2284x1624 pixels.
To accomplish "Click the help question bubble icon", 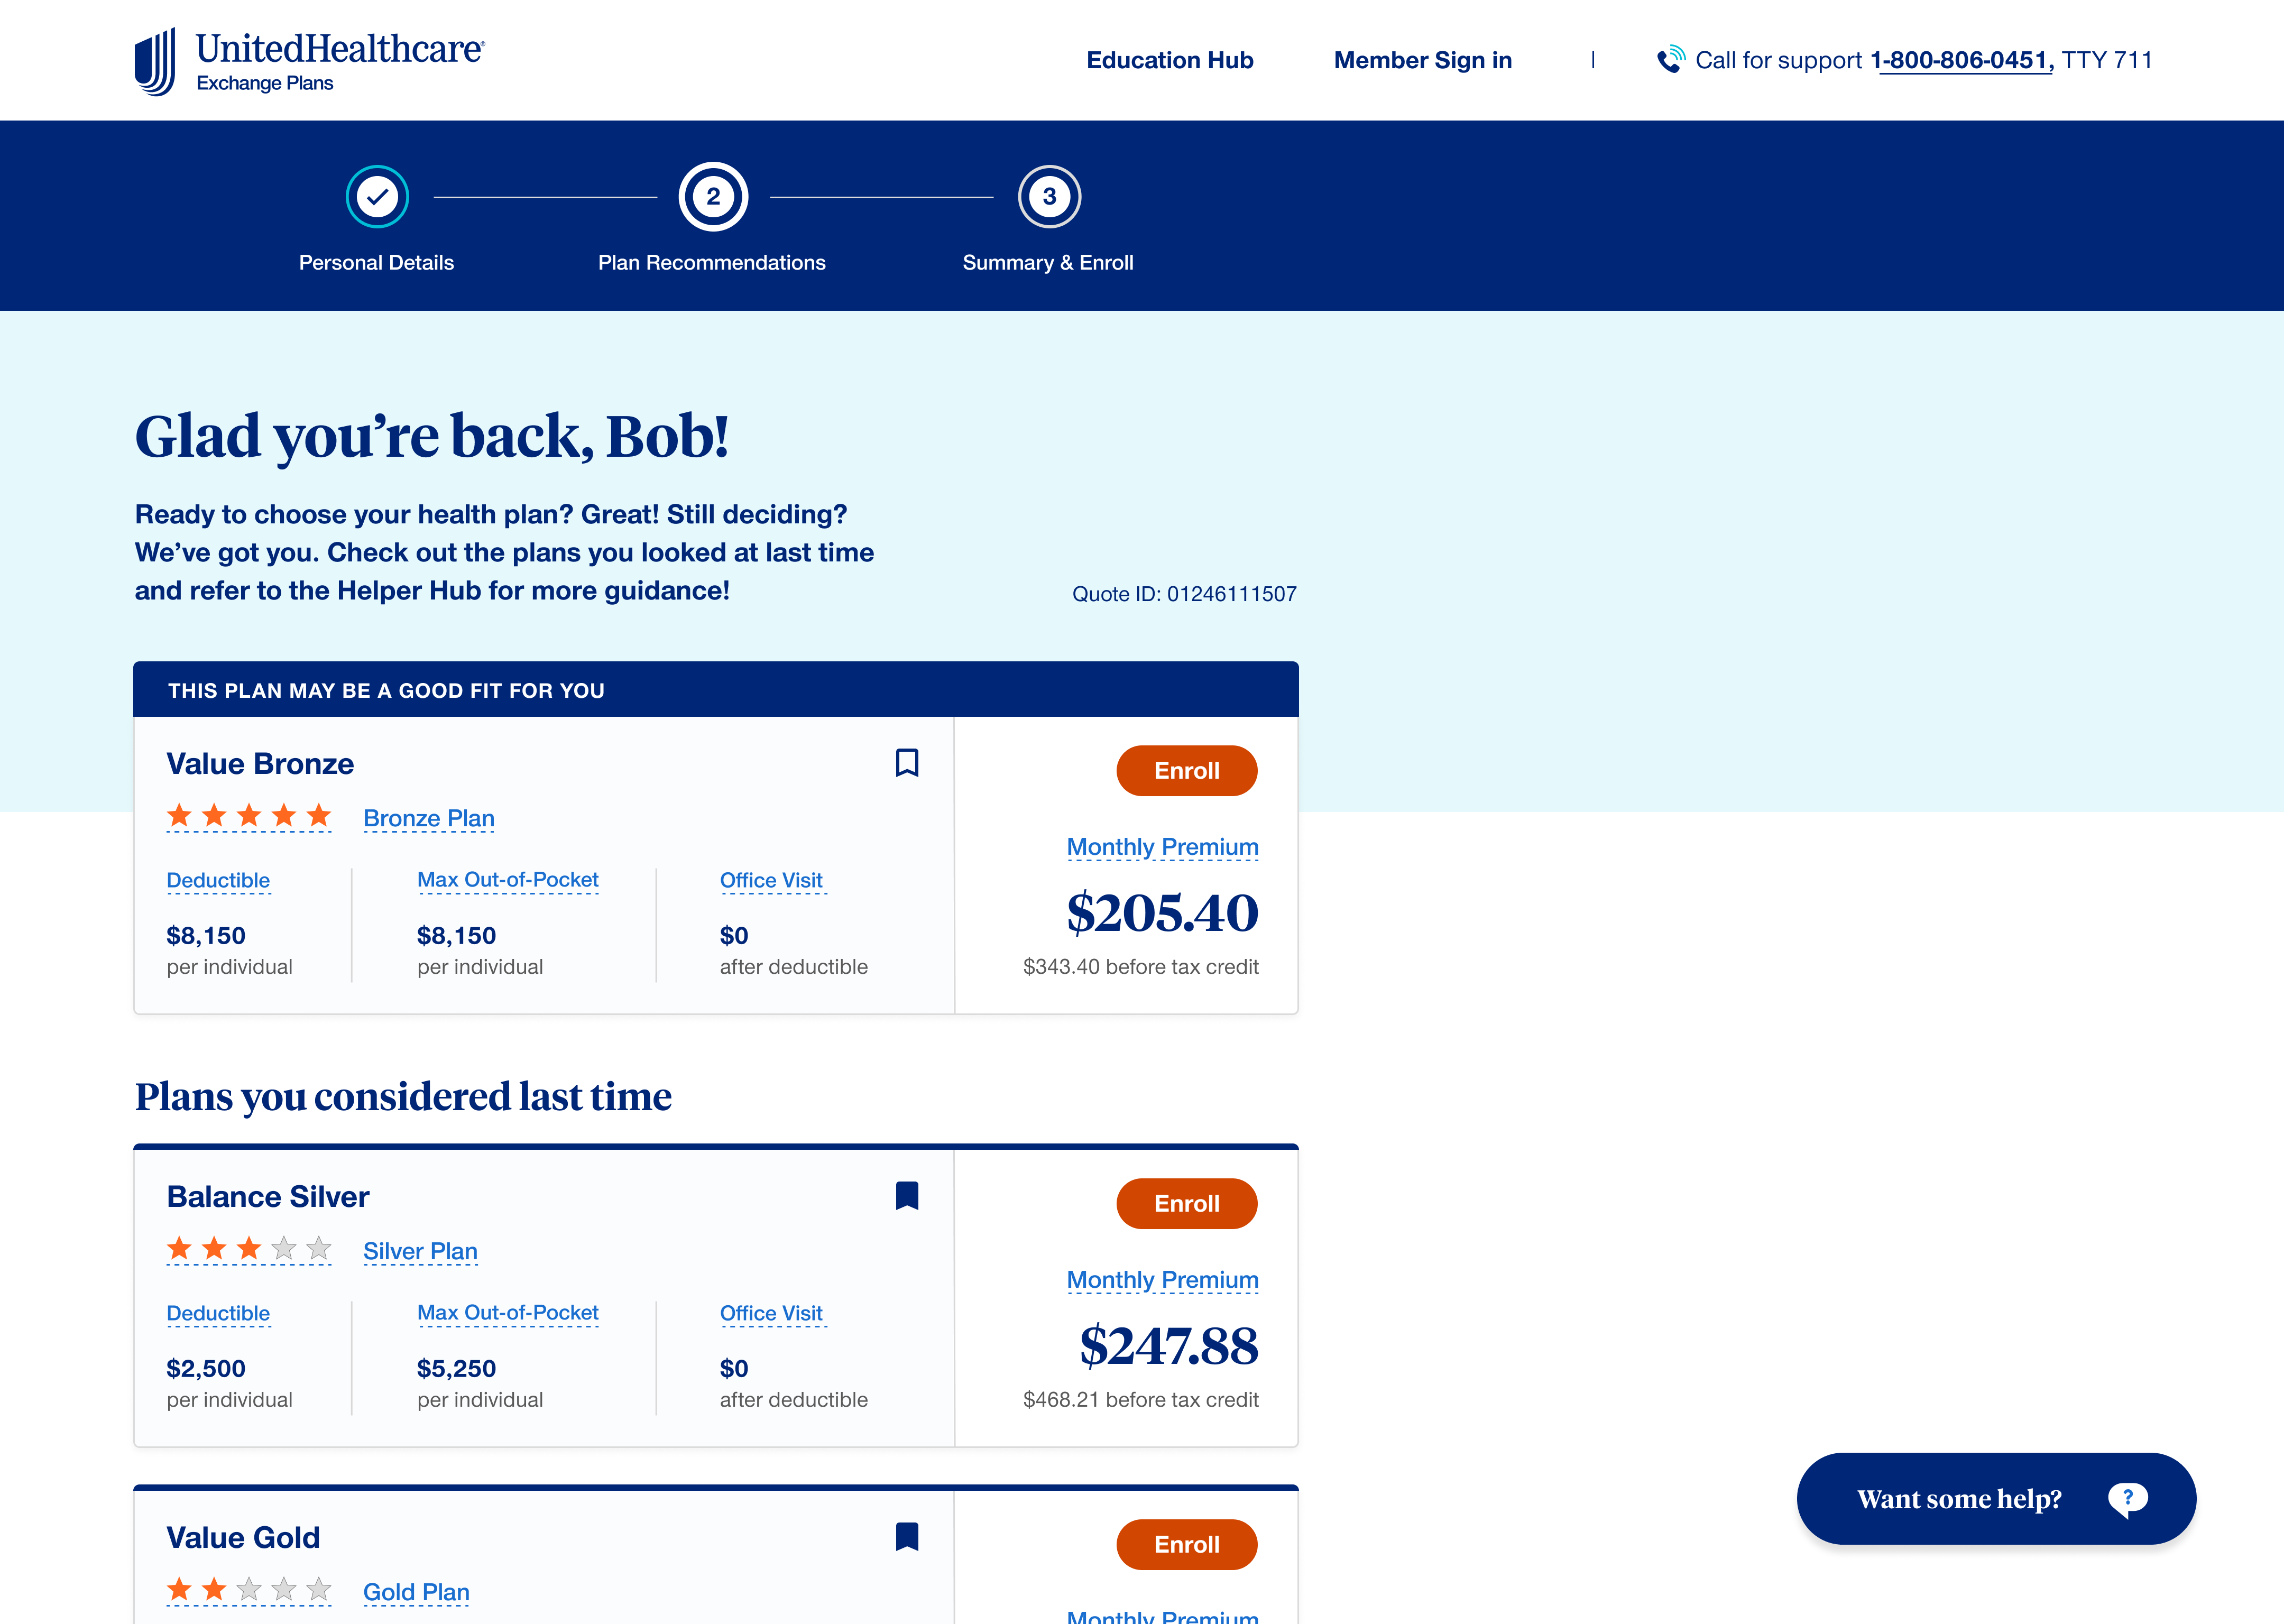I will (2127, 1498).
